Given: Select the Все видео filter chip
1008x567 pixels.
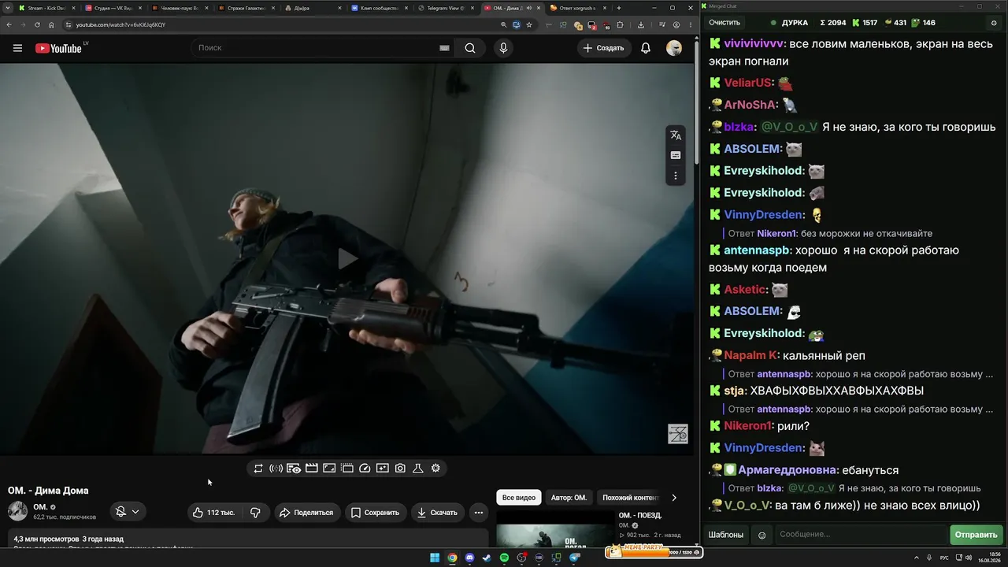Looking at the screenshot, I should (519, 498).
